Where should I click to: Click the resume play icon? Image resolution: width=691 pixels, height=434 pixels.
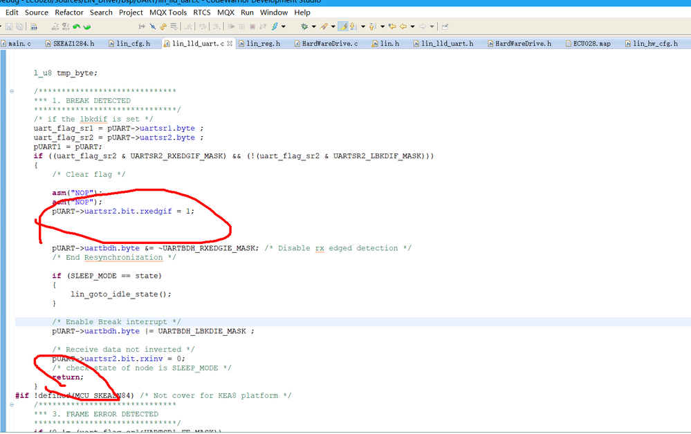point(231,26)
